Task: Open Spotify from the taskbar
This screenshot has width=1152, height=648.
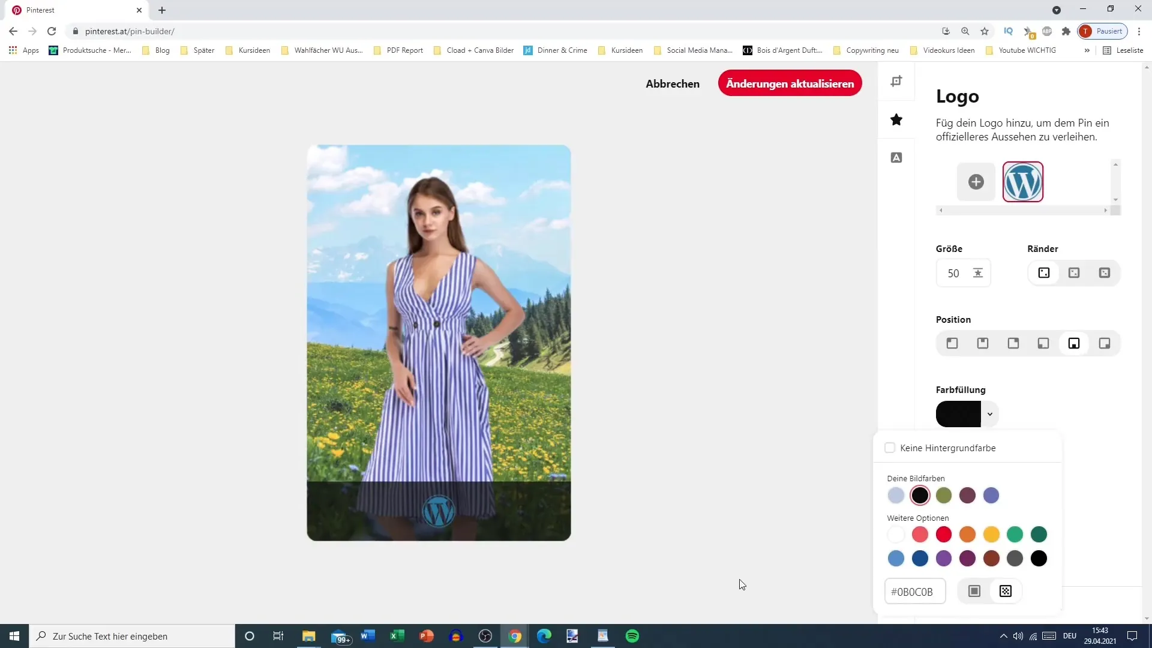Action: (632, 636)
